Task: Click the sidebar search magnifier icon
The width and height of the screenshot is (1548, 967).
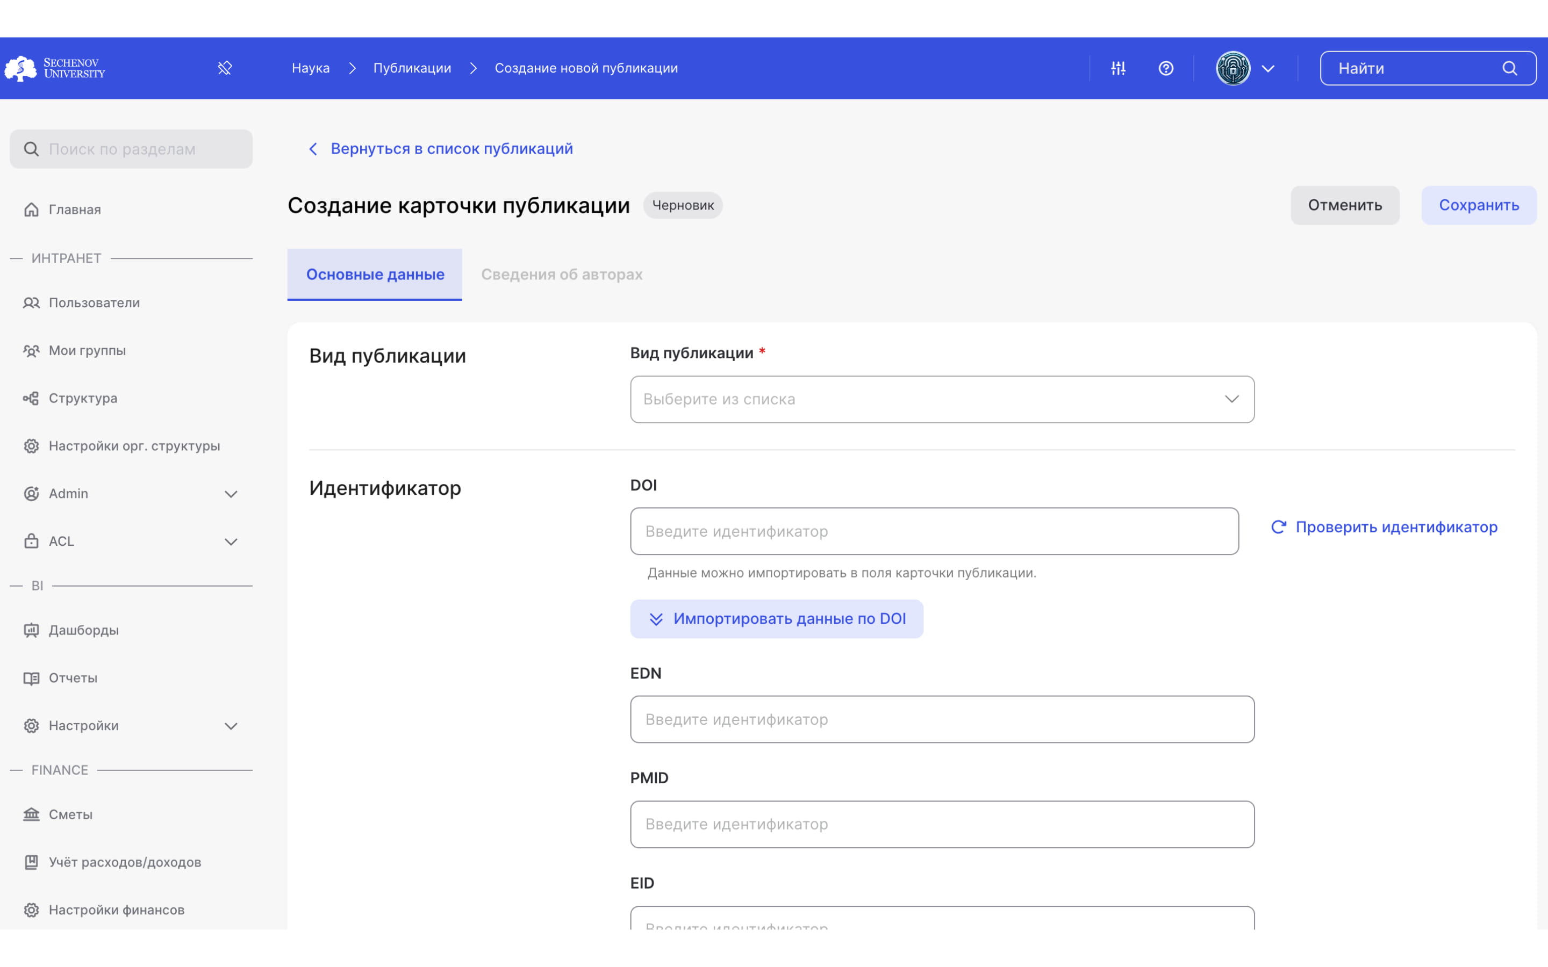Action: coord(31,149)
